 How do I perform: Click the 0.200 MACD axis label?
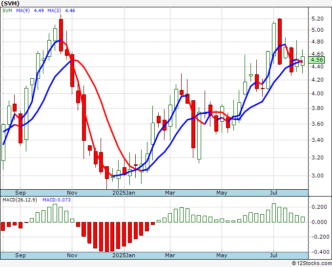319,207
